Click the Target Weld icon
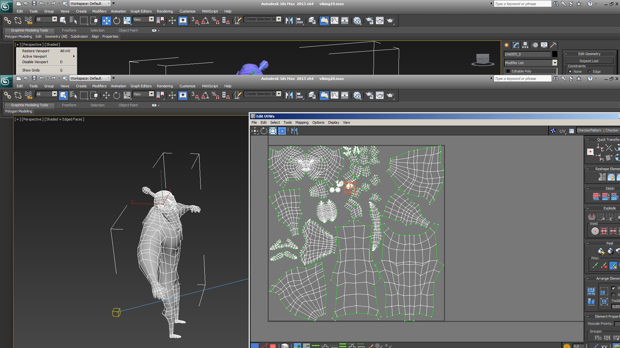The width and height of the screenshot is (620, 348). coord(595,231)
